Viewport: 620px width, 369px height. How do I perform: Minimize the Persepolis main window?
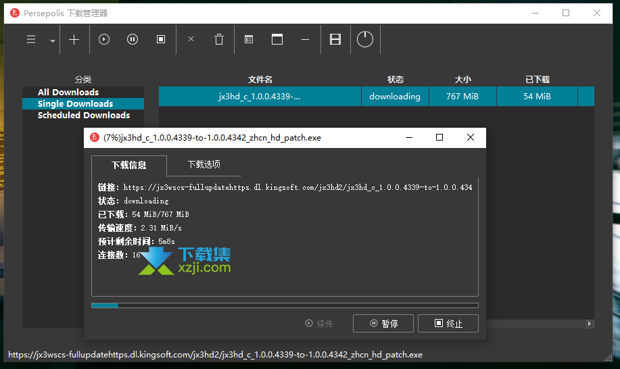535,13
